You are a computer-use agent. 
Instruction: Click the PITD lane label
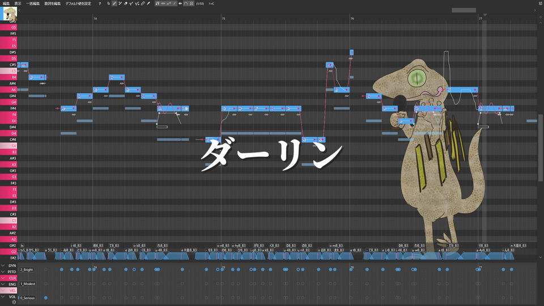click(x=12, y=271)
